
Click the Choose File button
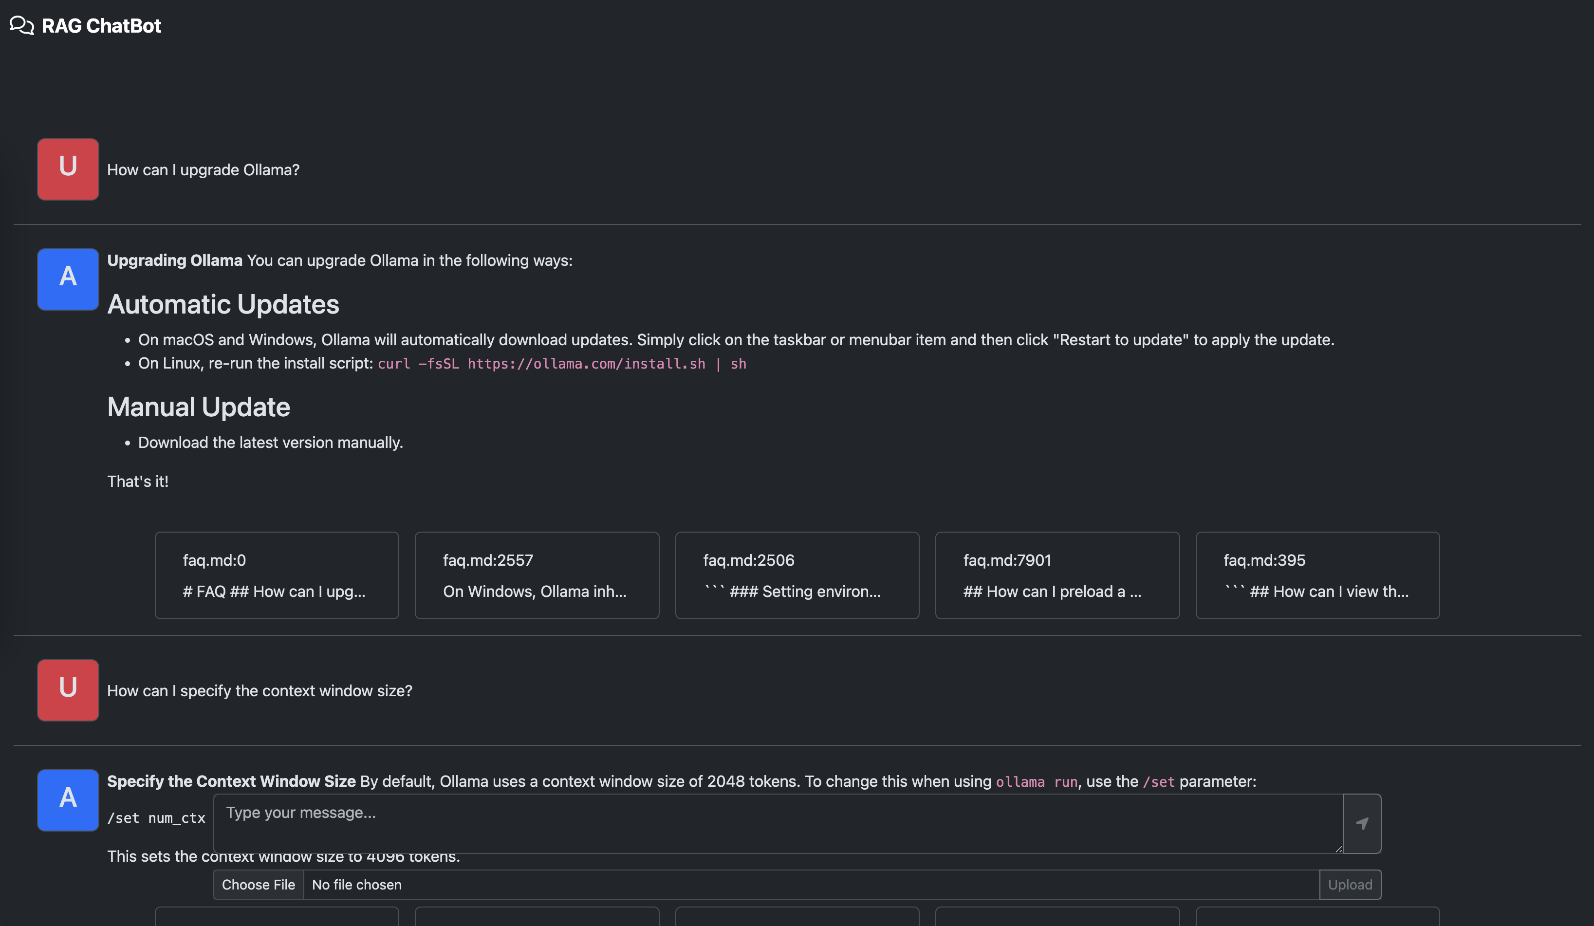pyautogui.click(x=258, y=884)
